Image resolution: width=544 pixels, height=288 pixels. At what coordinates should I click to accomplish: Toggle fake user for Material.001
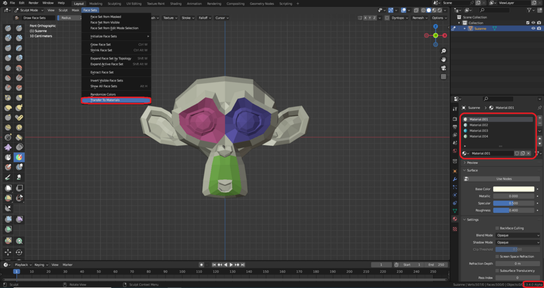pos(516,153)
